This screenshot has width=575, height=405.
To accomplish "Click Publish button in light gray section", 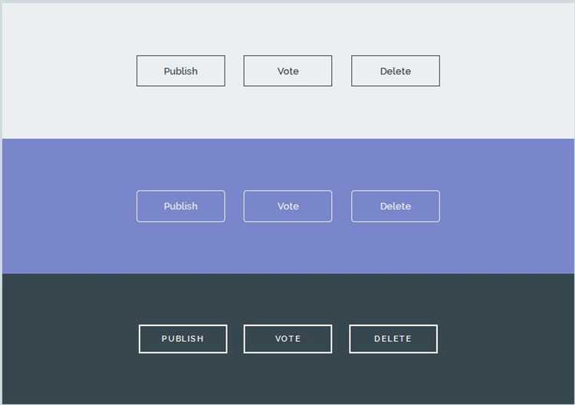I will [x=181, y=71].
